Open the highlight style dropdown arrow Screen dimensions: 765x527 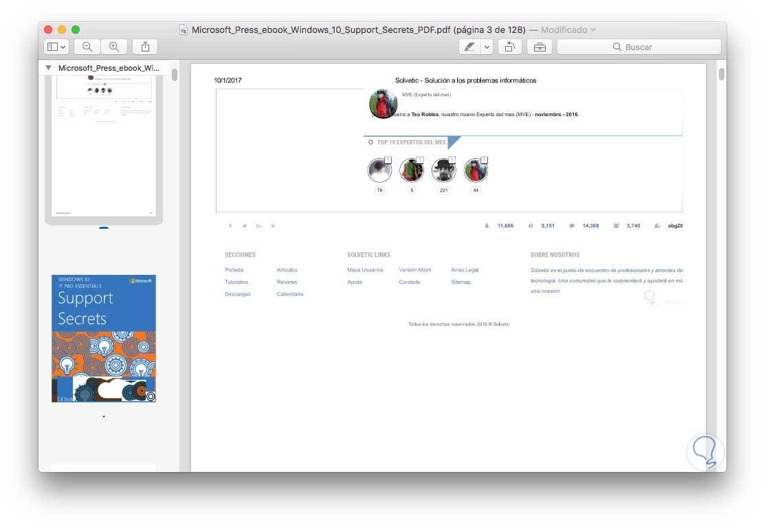[487, 47]
